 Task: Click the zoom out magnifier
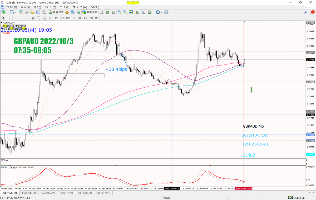[125, 12]
